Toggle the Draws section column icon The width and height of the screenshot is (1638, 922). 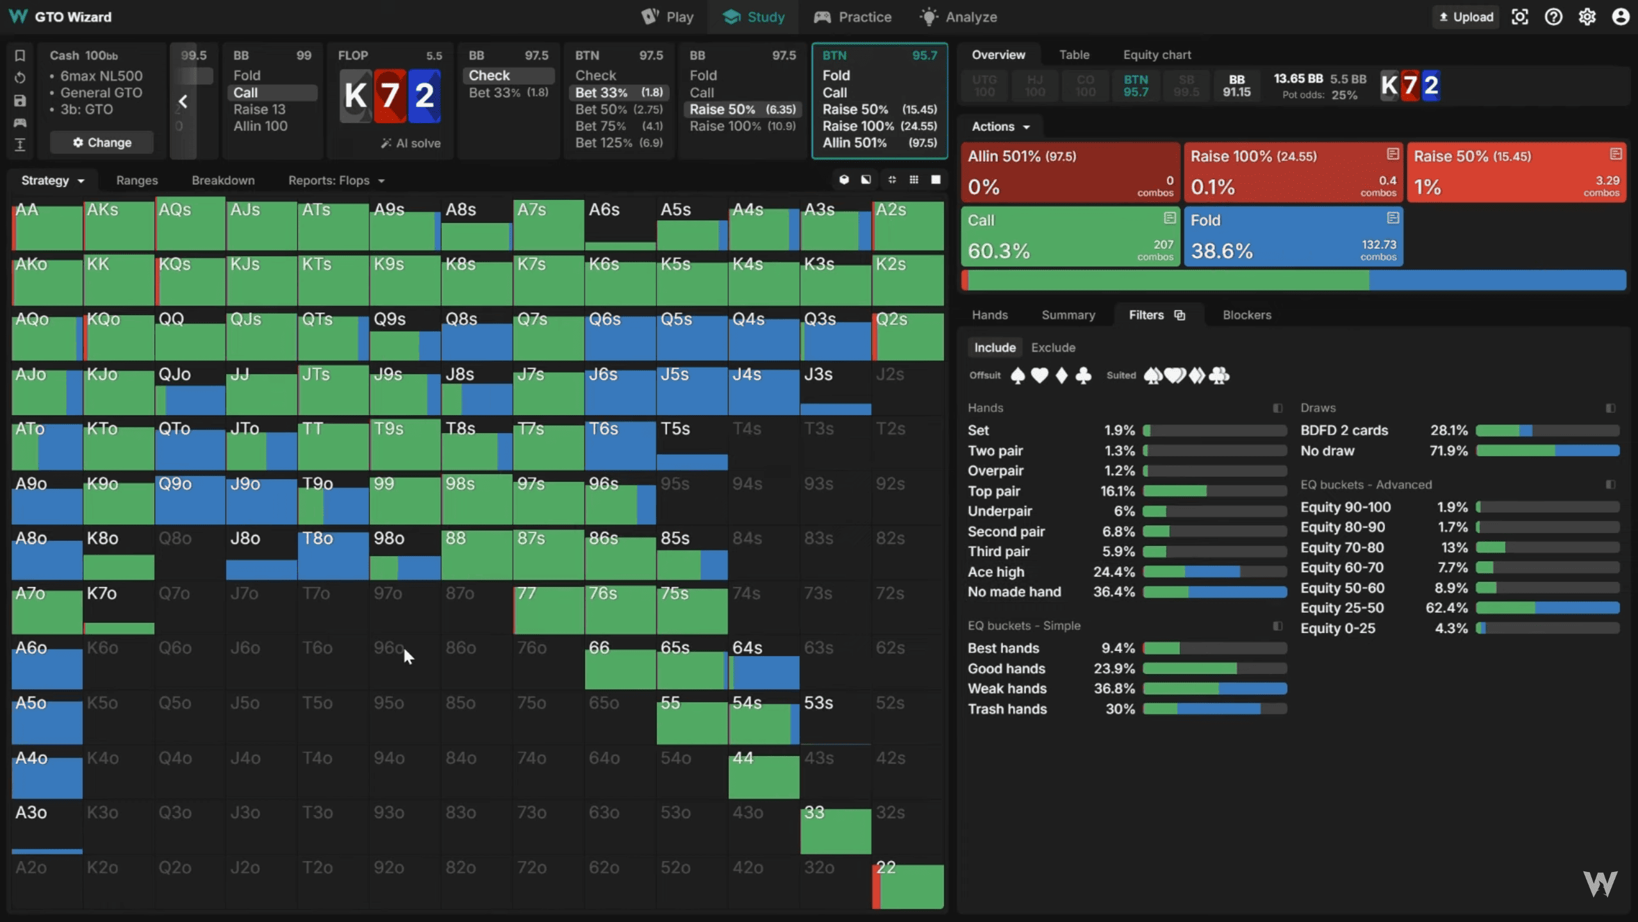click(1610, 408)
